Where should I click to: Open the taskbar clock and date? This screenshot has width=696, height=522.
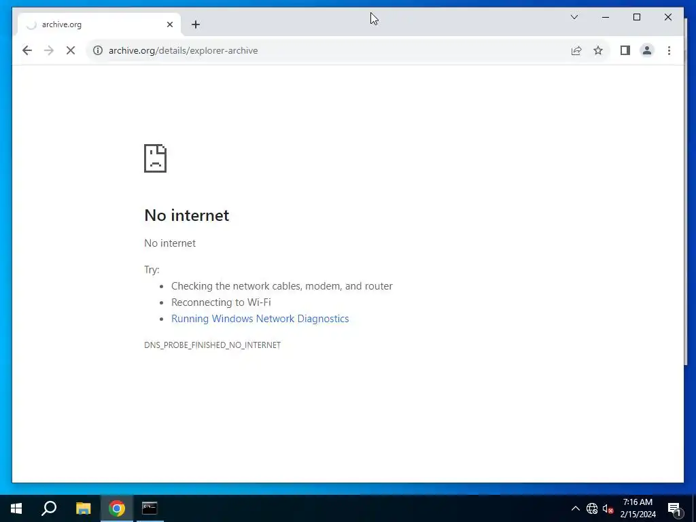(638, 508)
